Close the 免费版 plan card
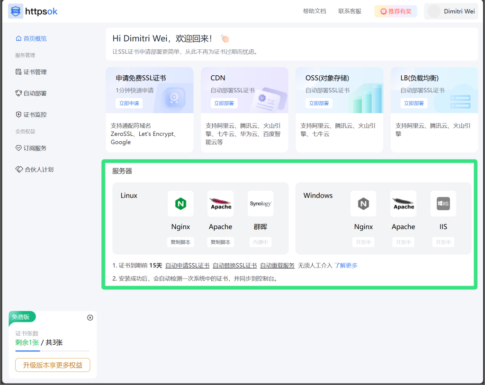The width and height of the screenshot is (485, 385). click(90, 318)
